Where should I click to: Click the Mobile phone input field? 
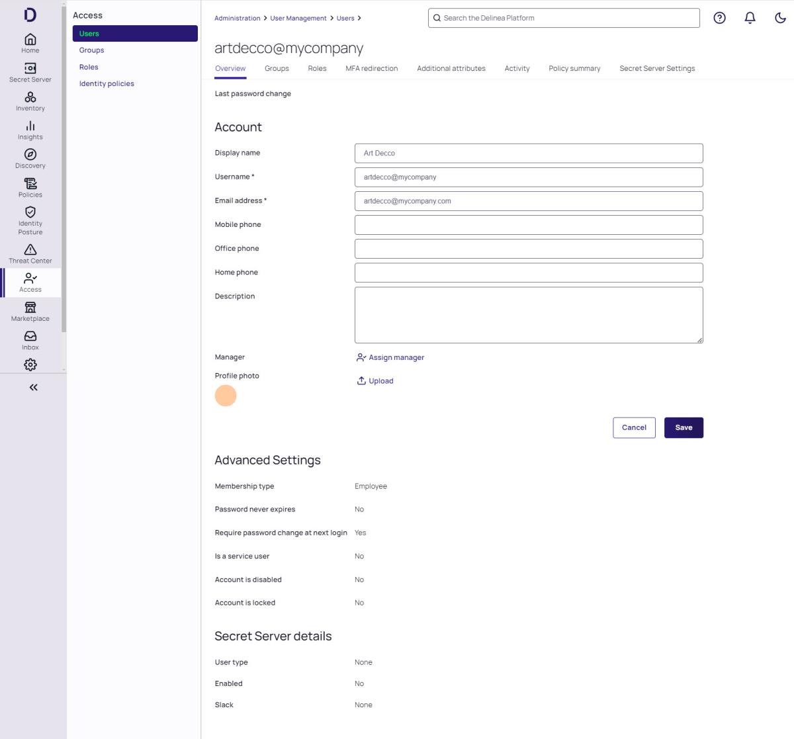pos(528,225)
